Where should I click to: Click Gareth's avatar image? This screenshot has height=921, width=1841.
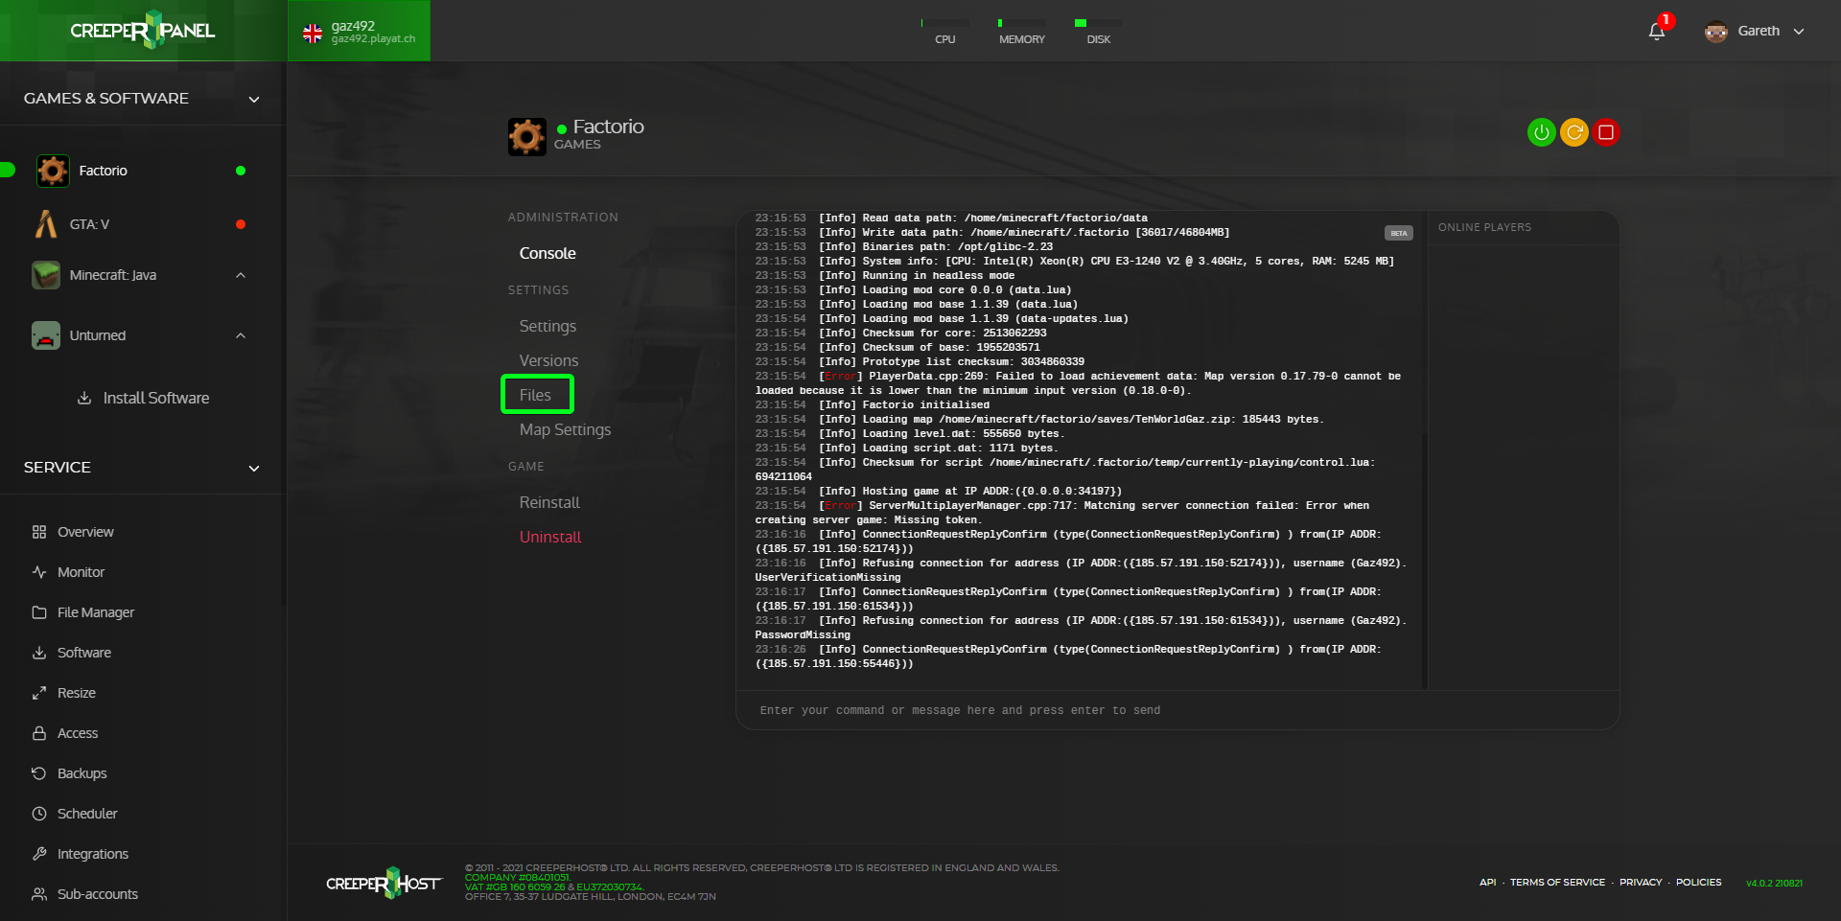[x=1715, y=32]
